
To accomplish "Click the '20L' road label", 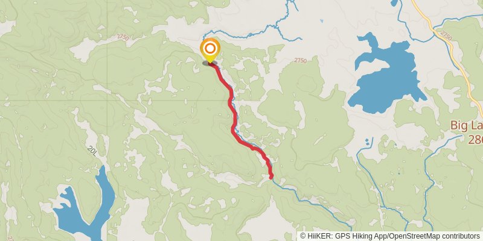I will tap(92, 150).
